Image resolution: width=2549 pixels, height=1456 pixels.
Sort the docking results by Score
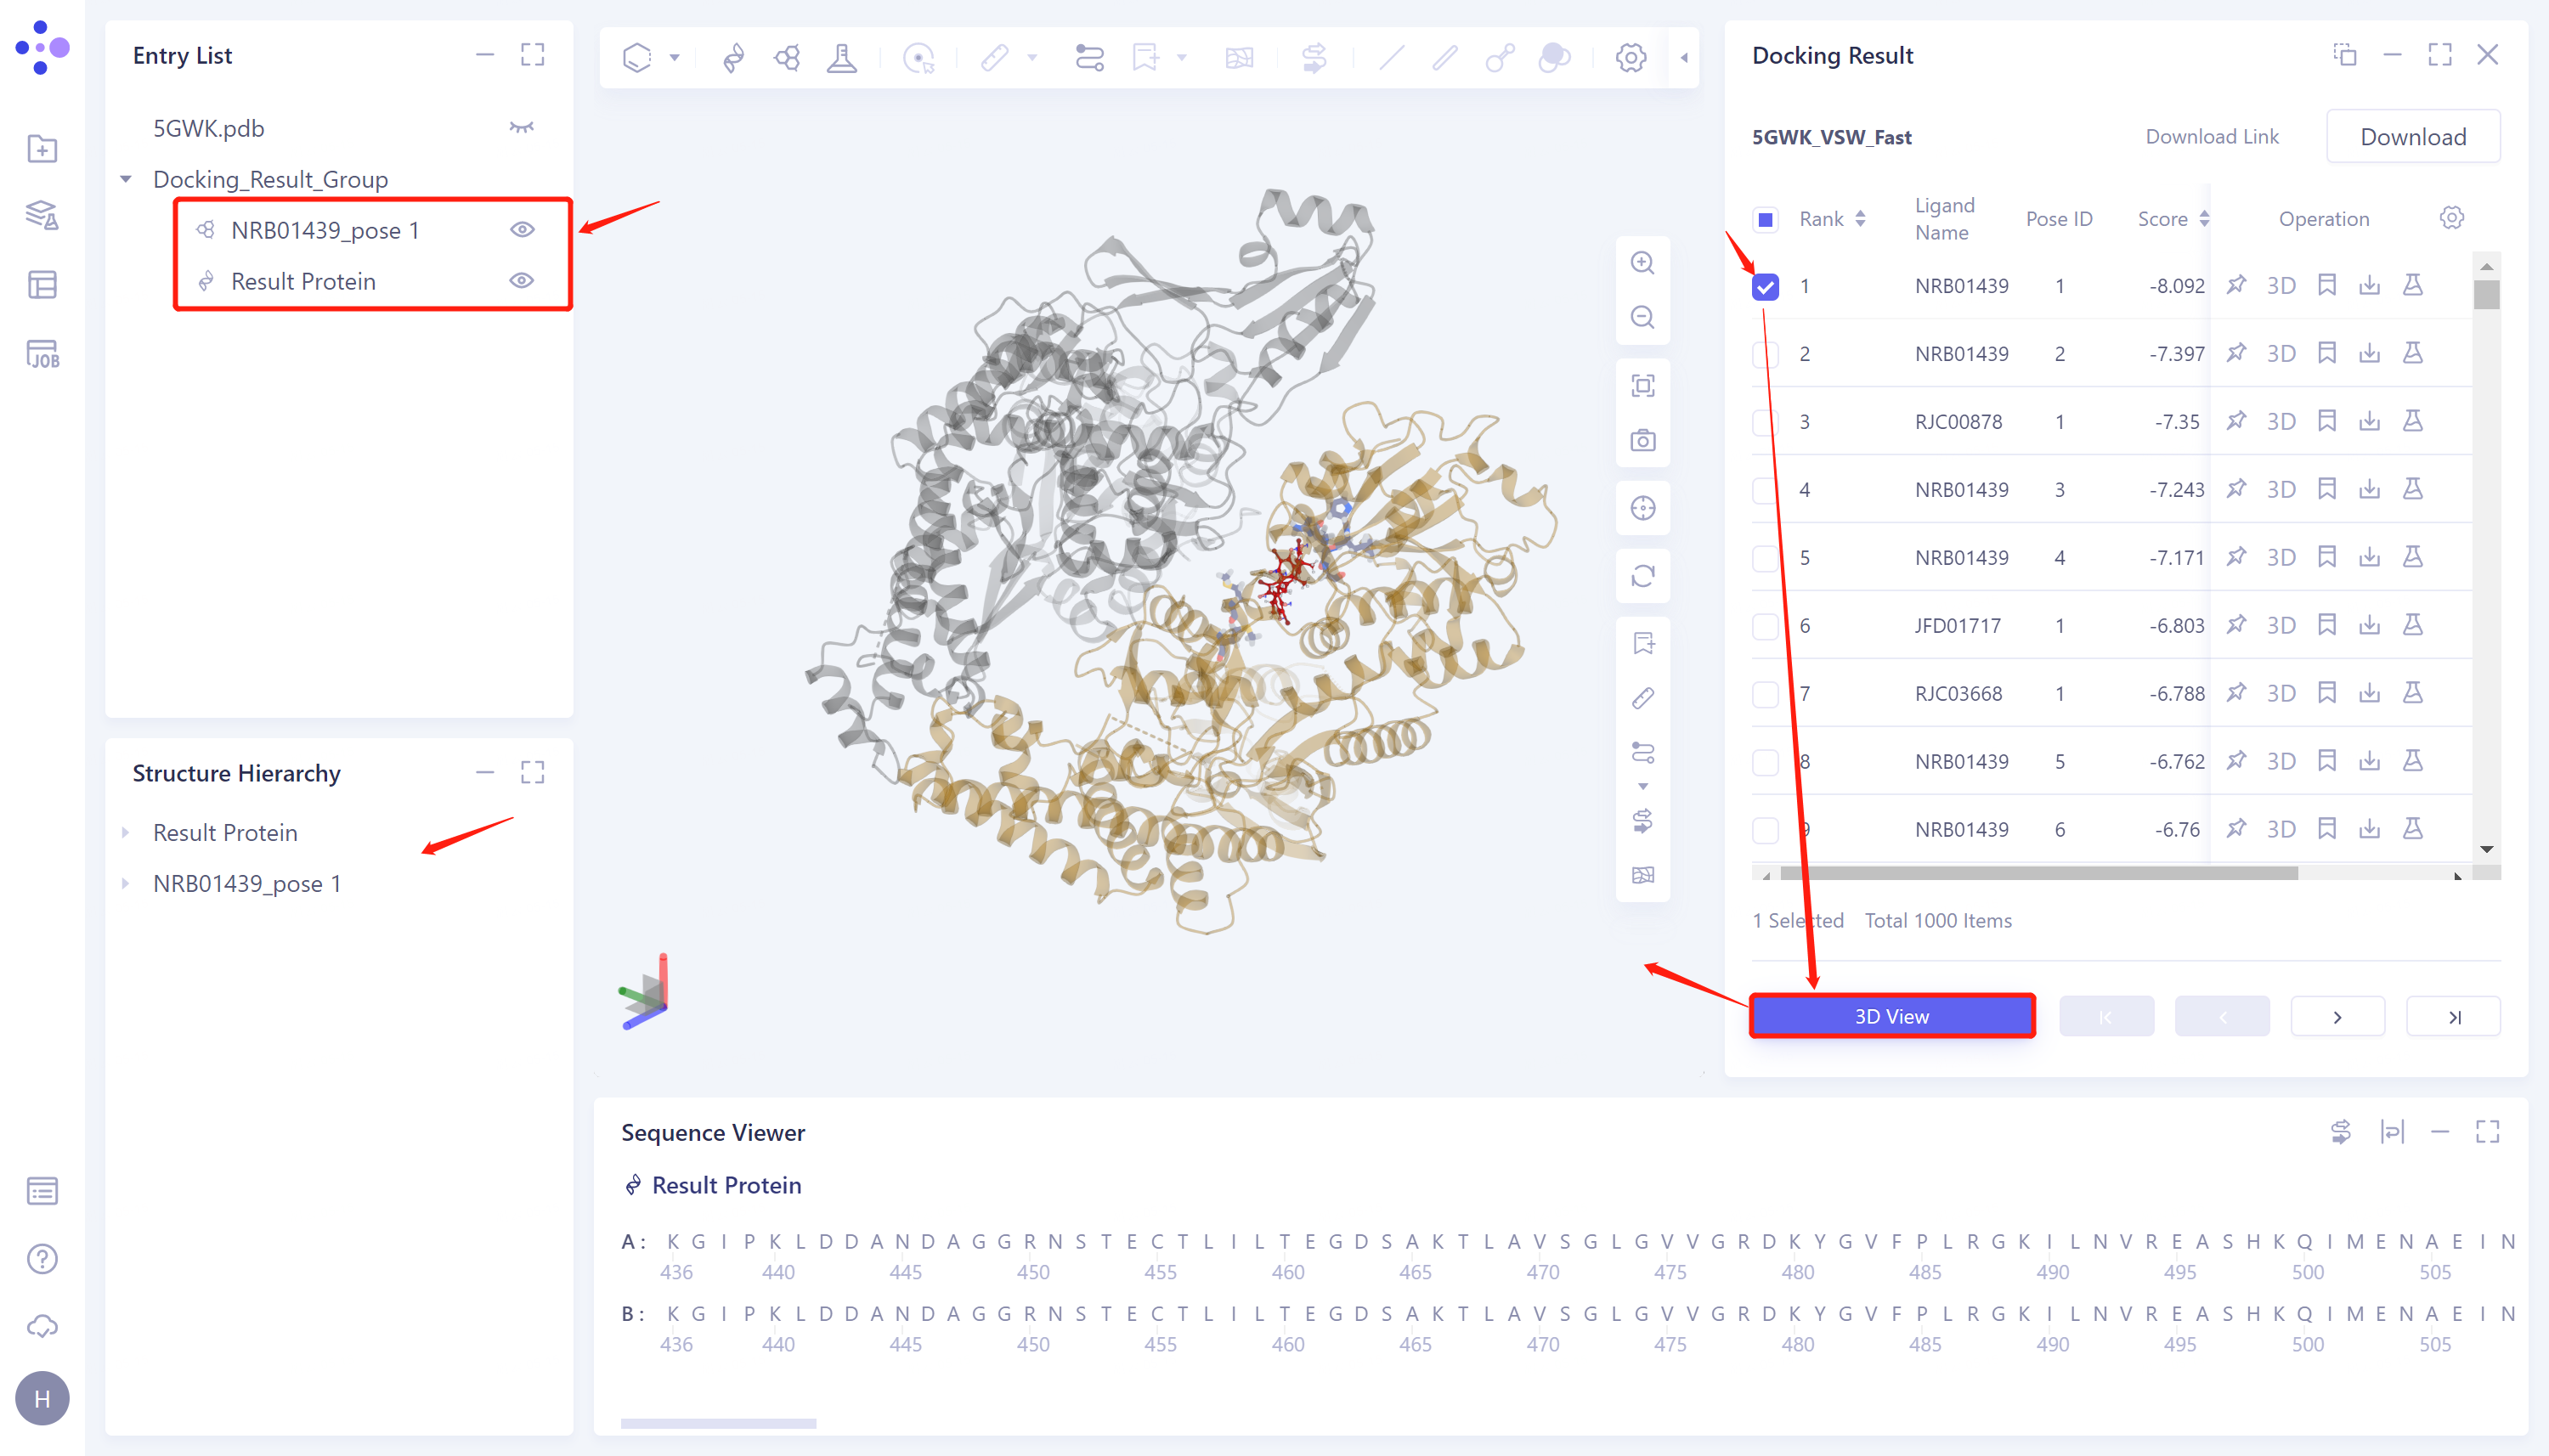pos(2205,218)
